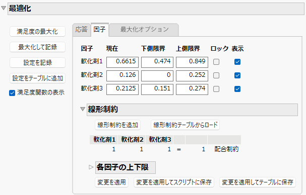Enable lock checkbox for 軟化剤3

point(216,89)
